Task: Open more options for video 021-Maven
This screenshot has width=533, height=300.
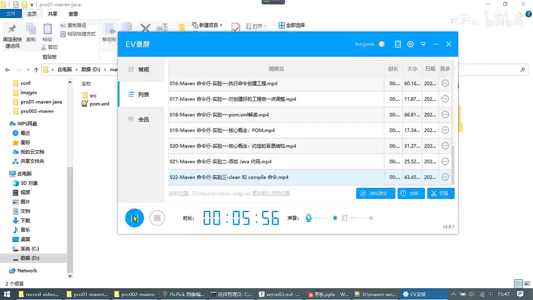Action: point(445,162)
